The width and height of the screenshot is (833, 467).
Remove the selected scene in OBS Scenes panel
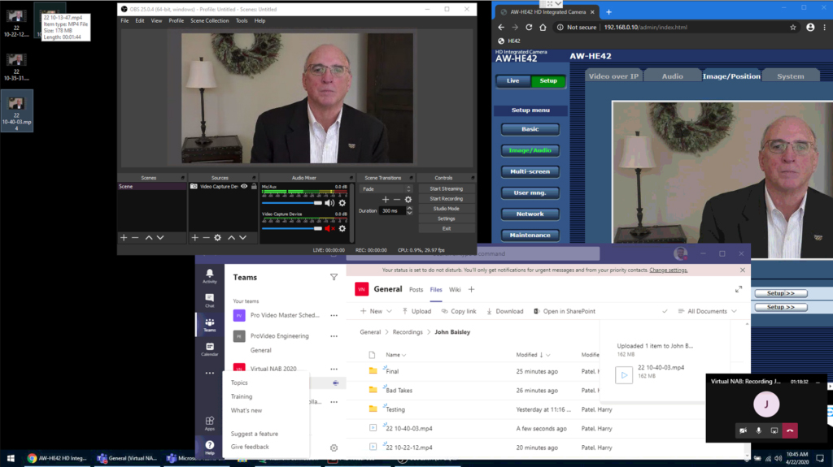[135, 238]
